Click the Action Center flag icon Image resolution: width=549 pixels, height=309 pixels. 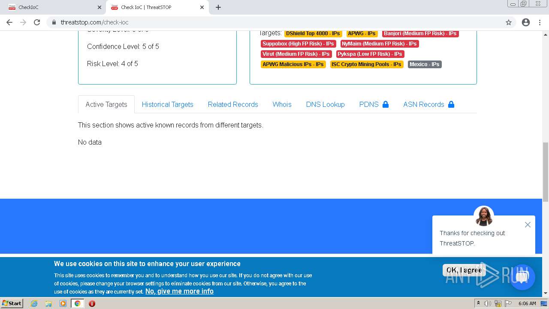(x=508, y=303)
